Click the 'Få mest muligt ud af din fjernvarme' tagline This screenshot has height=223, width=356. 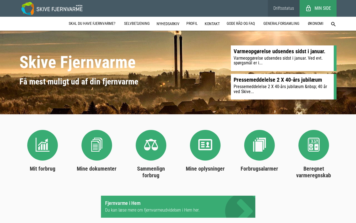[x=79, y=82]
